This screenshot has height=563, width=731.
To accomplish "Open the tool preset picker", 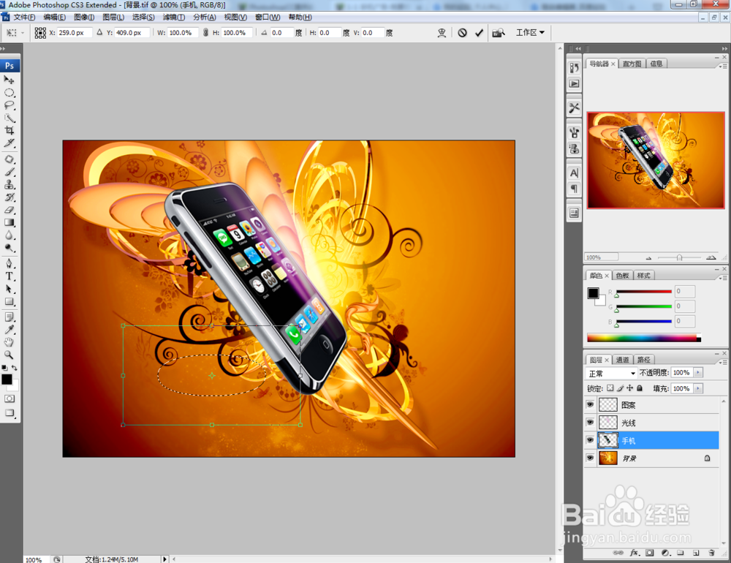I will coord(15,33).
